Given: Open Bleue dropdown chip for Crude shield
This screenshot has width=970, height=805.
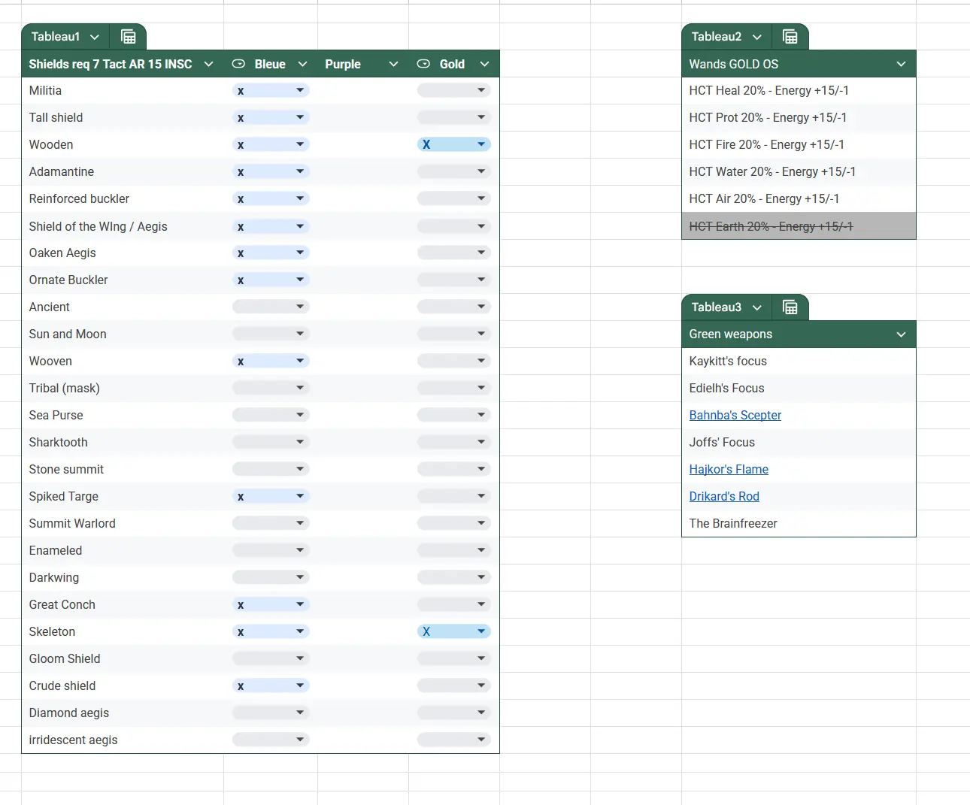Looking at the screenshot, I should click(x=271, y=685).
